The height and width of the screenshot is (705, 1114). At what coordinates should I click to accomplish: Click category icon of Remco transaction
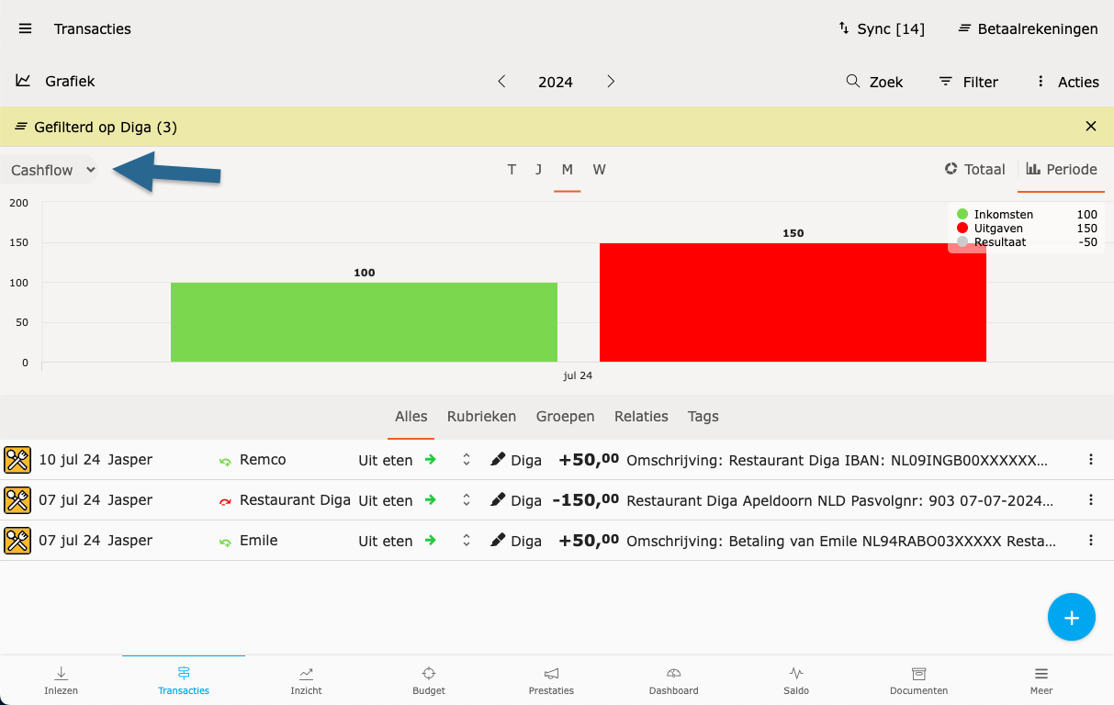coord(17,460)
